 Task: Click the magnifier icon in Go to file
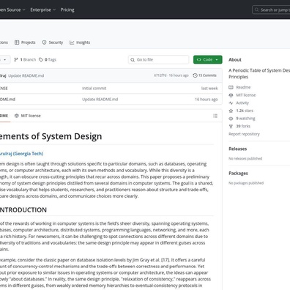pyautogui.click(x=133, y=60)
